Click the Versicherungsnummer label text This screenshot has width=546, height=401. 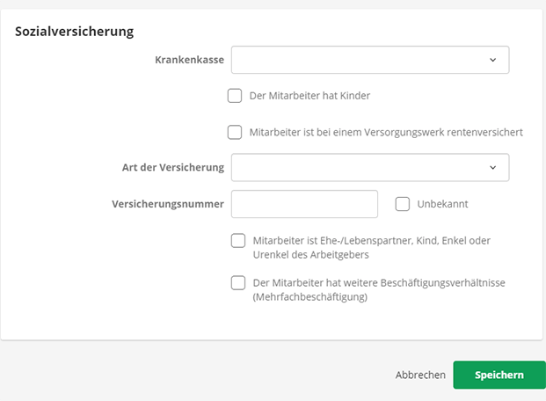tap(168, 204)
